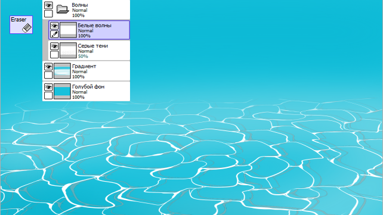Select the Градиент layer name
This screenshot has height=215, width=383.
coord(84,66)
